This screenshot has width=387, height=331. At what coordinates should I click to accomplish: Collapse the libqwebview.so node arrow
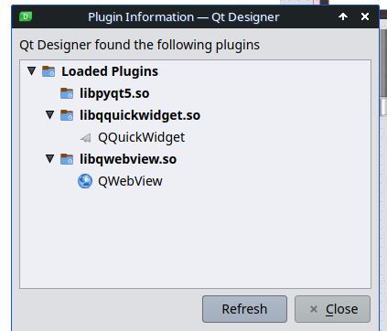[49, 159]
